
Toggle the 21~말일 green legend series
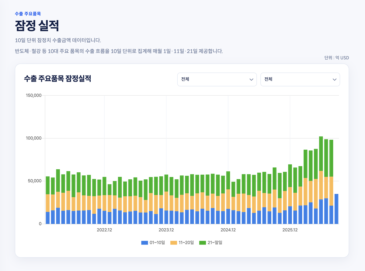coord(211,243)
